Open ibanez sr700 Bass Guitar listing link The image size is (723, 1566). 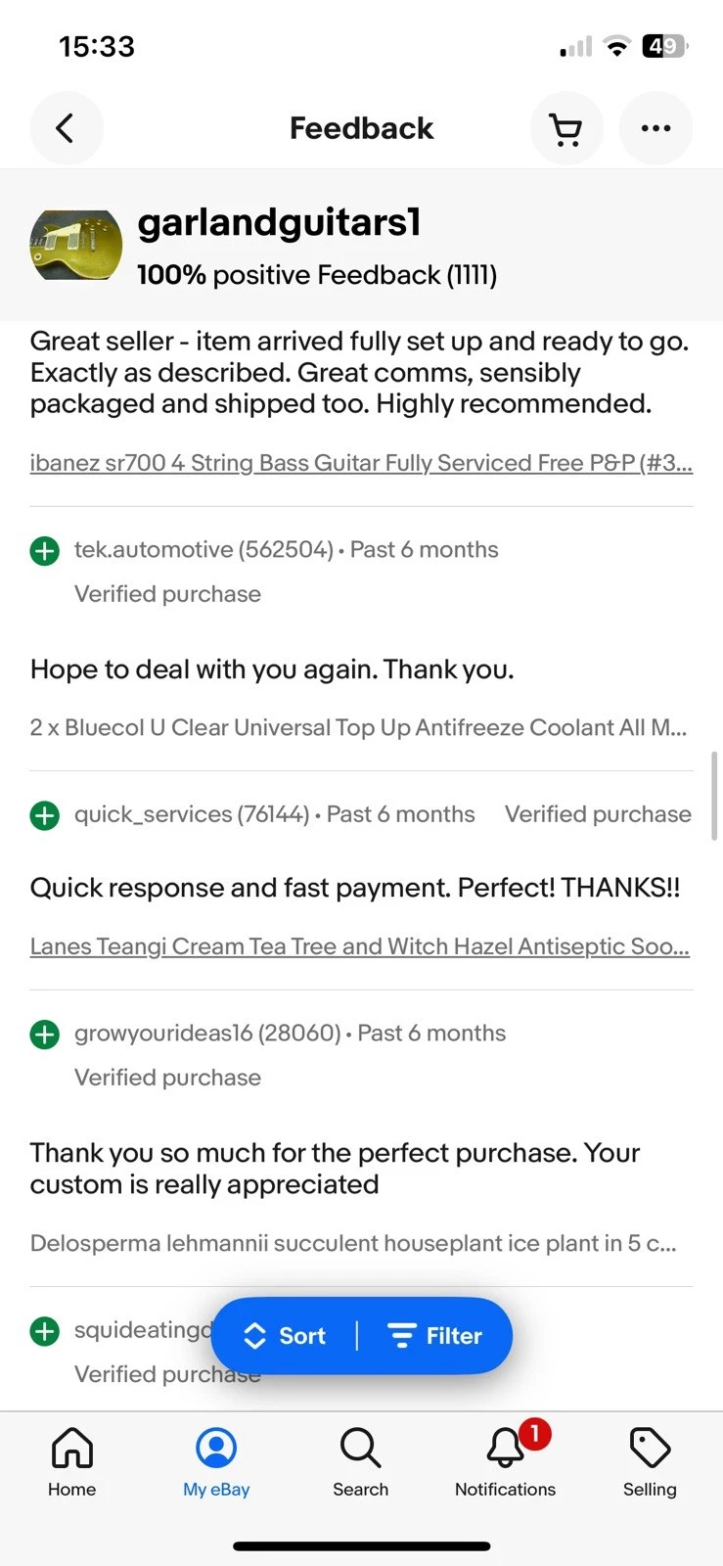coord(361,463)
